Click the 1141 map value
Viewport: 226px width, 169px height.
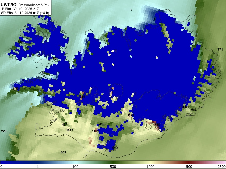pyautogui.click(x=131, y=115)
